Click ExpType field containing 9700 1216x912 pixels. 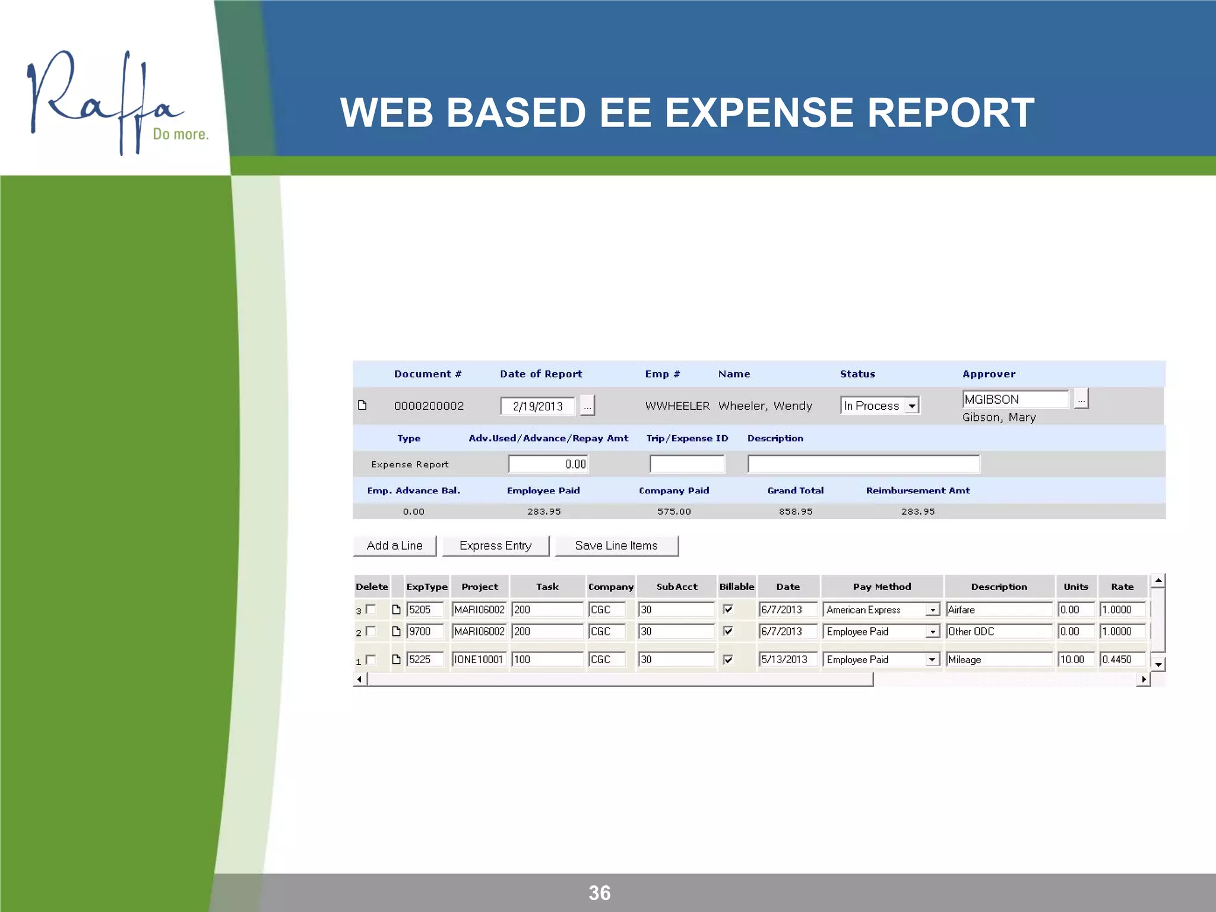pos(425,632)
